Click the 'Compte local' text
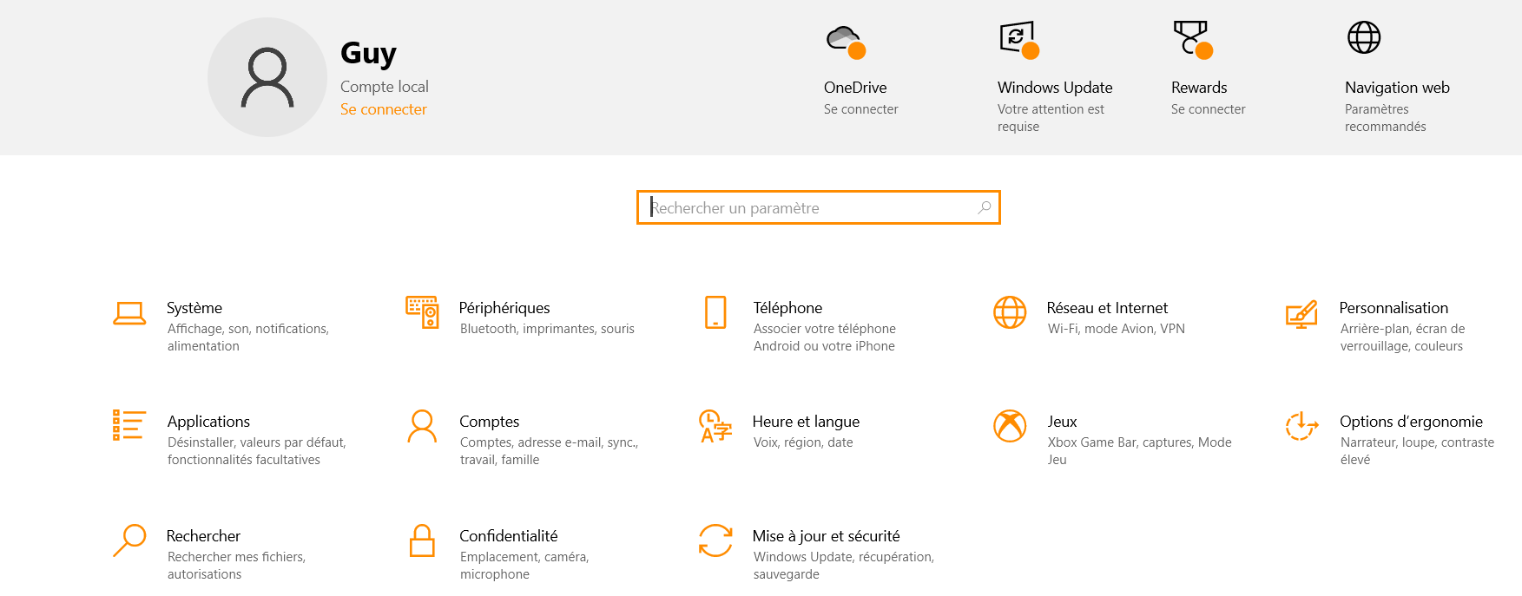 [385, 87]
